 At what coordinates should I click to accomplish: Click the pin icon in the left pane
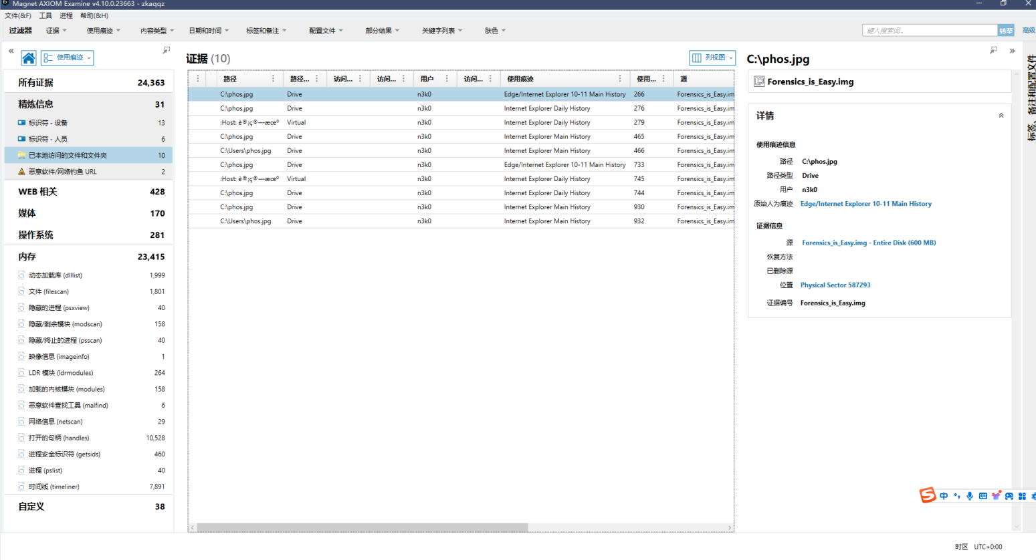tap(167, 50)
